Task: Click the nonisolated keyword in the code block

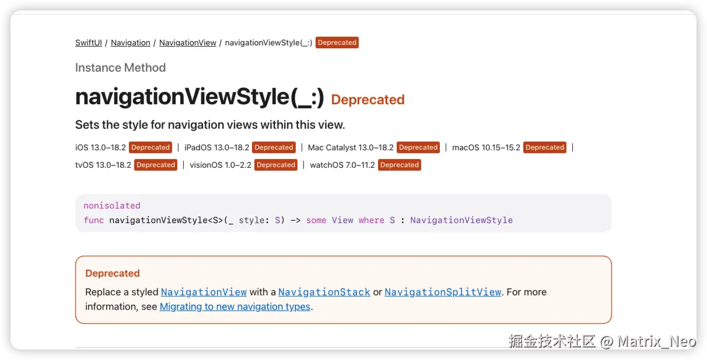Action: tap(112, 206)
